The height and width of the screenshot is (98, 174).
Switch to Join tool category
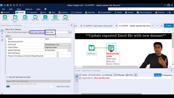pos(43,13)
